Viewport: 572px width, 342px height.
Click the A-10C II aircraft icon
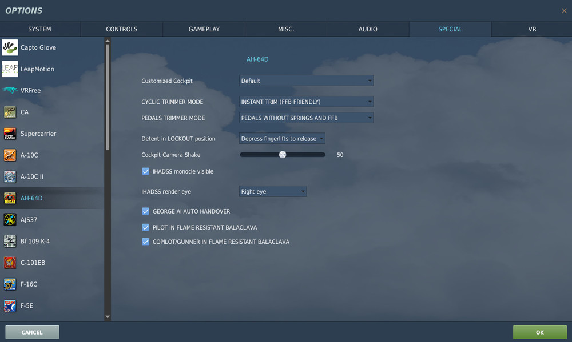pos(10,176)
